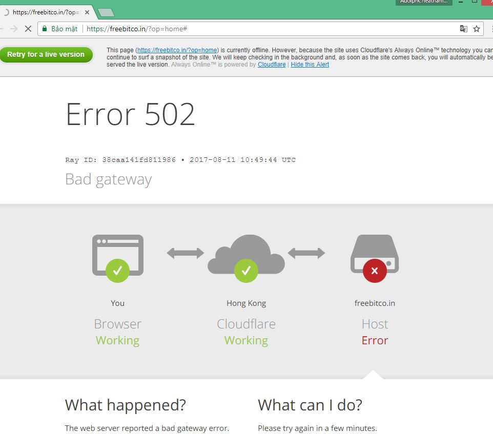Bookmark this page with the star icon

pos(477,29)
